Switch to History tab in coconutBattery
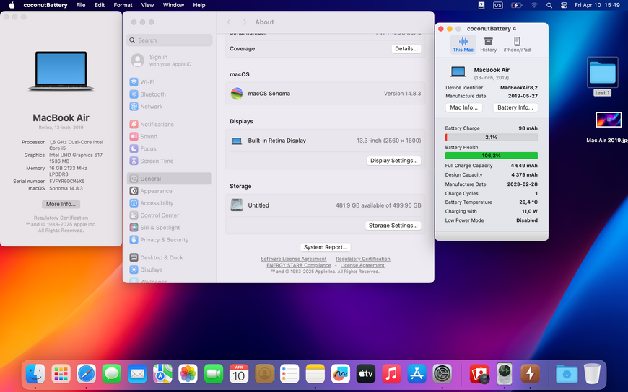Viewport: 628px width, 392px height. point(488,45)
